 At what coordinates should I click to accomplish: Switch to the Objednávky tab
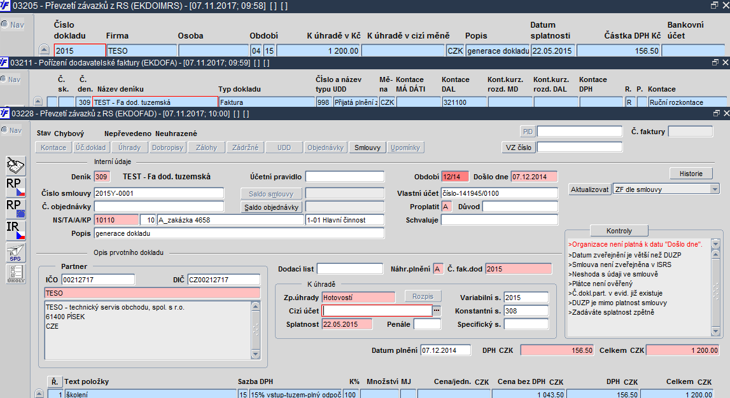(325, 148)
